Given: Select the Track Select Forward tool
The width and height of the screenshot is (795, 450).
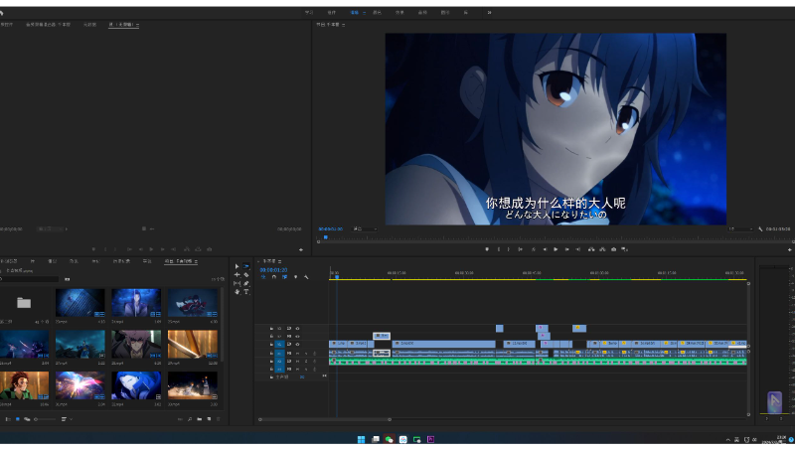Looking at the screenshot, I should 245,266.
